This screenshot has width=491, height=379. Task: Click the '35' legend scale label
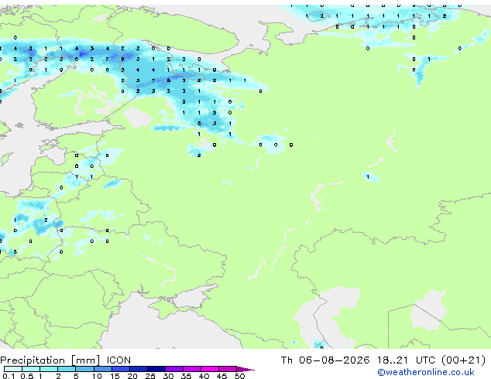click(186, 376)
